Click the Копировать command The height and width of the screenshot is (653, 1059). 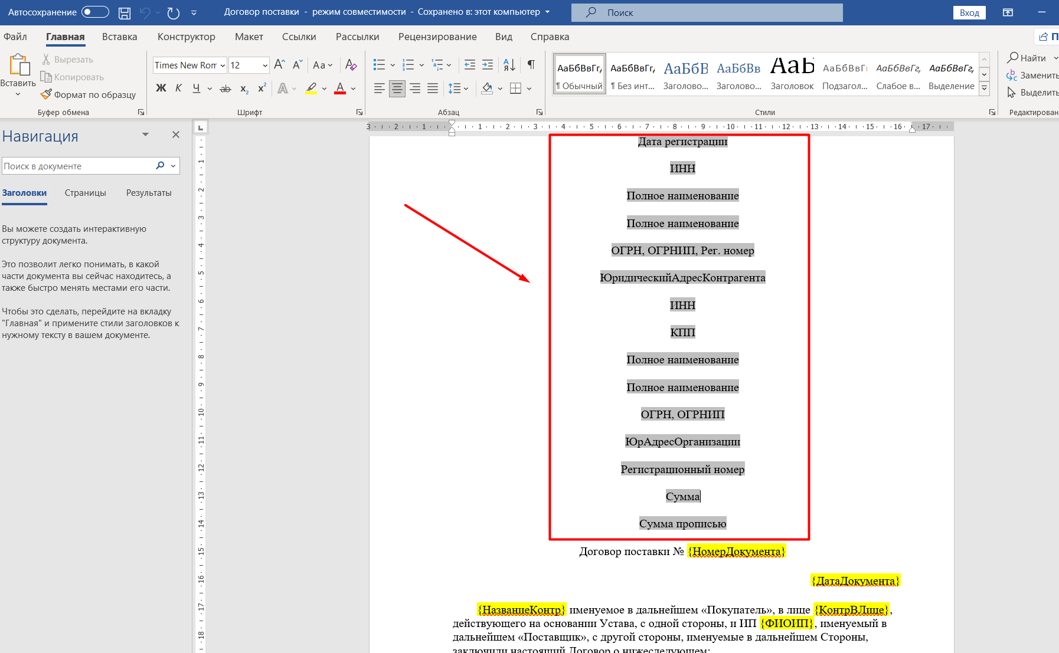point(72,77)
